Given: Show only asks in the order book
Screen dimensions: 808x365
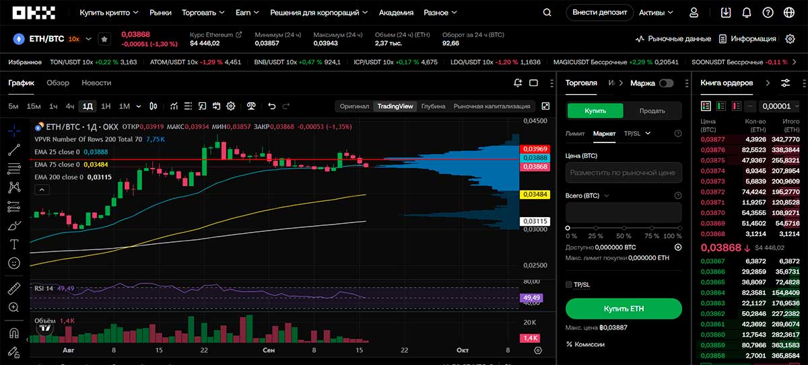Looking at the screenshot, I should tap(737, 106).
